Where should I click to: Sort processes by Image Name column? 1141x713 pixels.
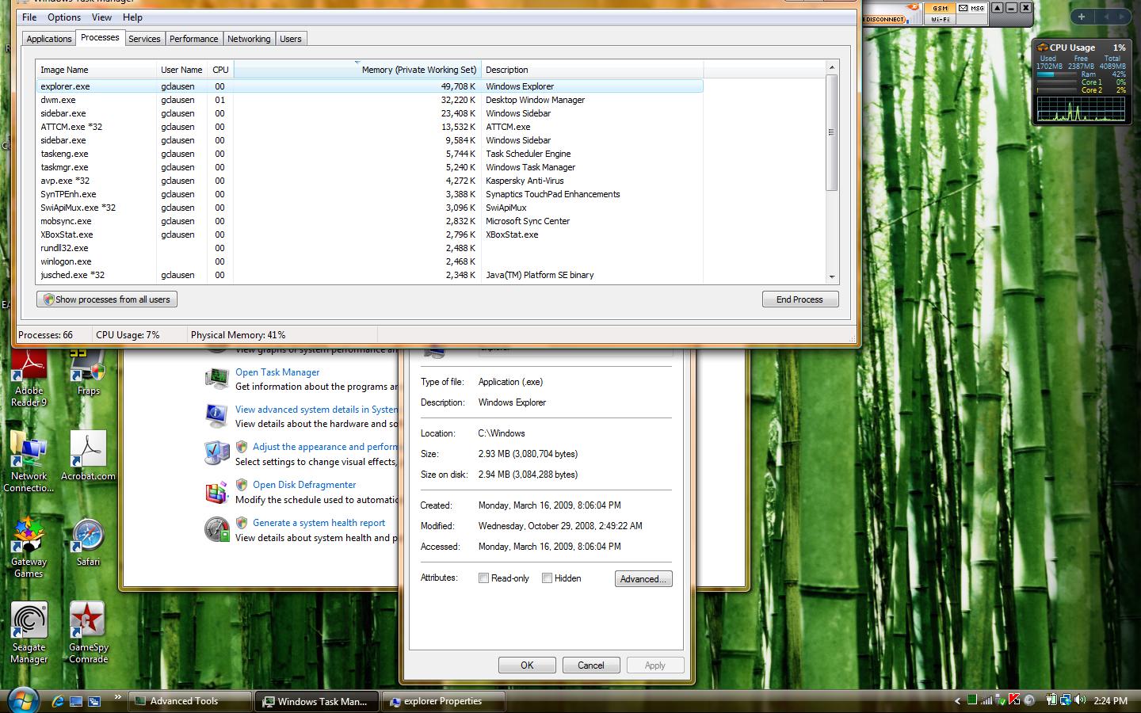coord(97,70)
